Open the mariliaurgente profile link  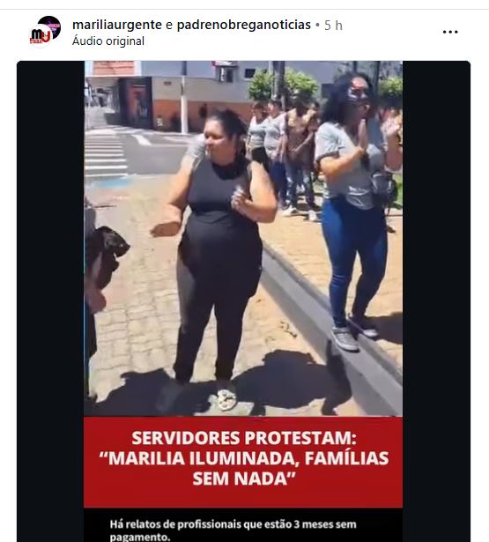tap(117, 25)
